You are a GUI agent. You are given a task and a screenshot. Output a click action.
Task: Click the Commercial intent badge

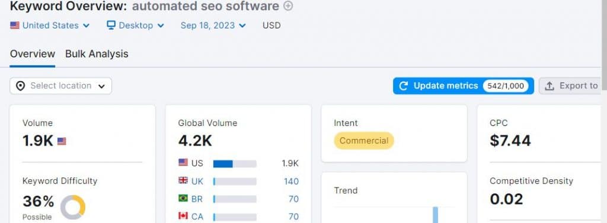pos(364,141)
